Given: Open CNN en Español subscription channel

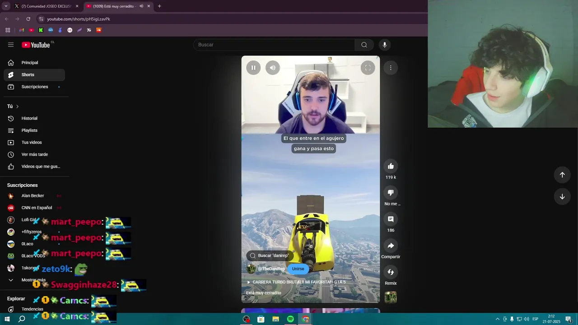Looking at the screenshot, I should (34, 208).
